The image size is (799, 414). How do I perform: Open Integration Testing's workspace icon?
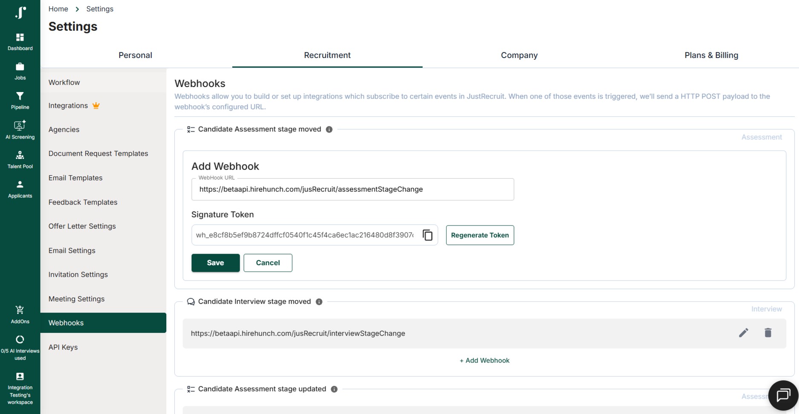click(x=20, y=388)
